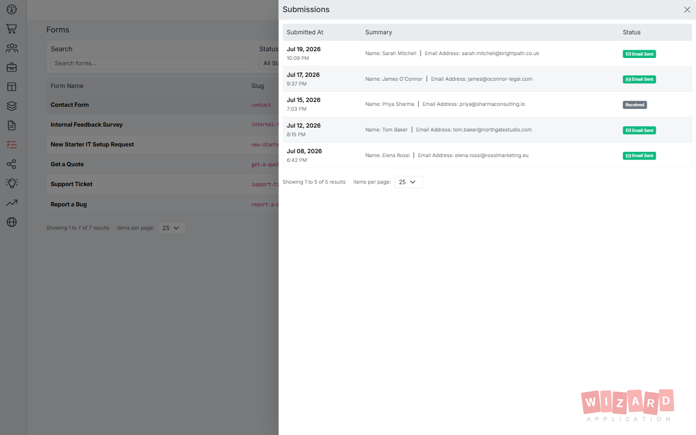
Task: Click the Forms page heading
Action: click(58, 30)
